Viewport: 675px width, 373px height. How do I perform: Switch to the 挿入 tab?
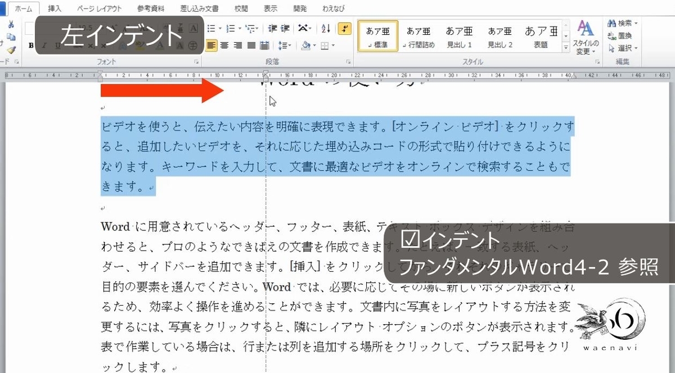[x=55, y=9]
